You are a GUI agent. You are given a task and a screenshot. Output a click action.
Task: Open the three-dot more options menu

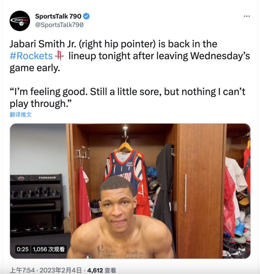coord(247,16)
